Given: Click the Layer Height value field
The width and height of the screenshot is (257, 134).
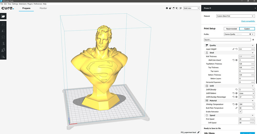Looking at the screenshot, I should coord(247,49).
